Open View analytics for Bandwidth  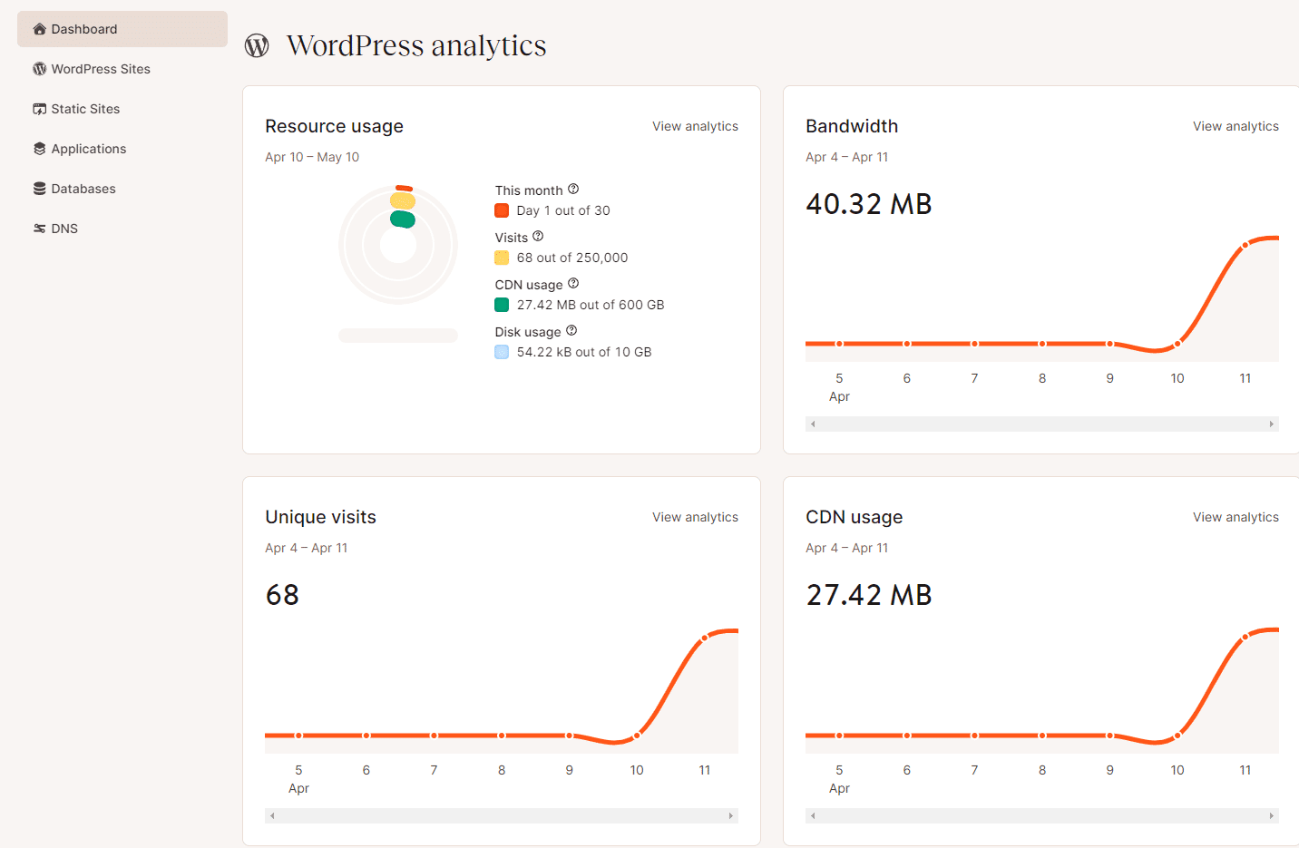[1236, 126]
